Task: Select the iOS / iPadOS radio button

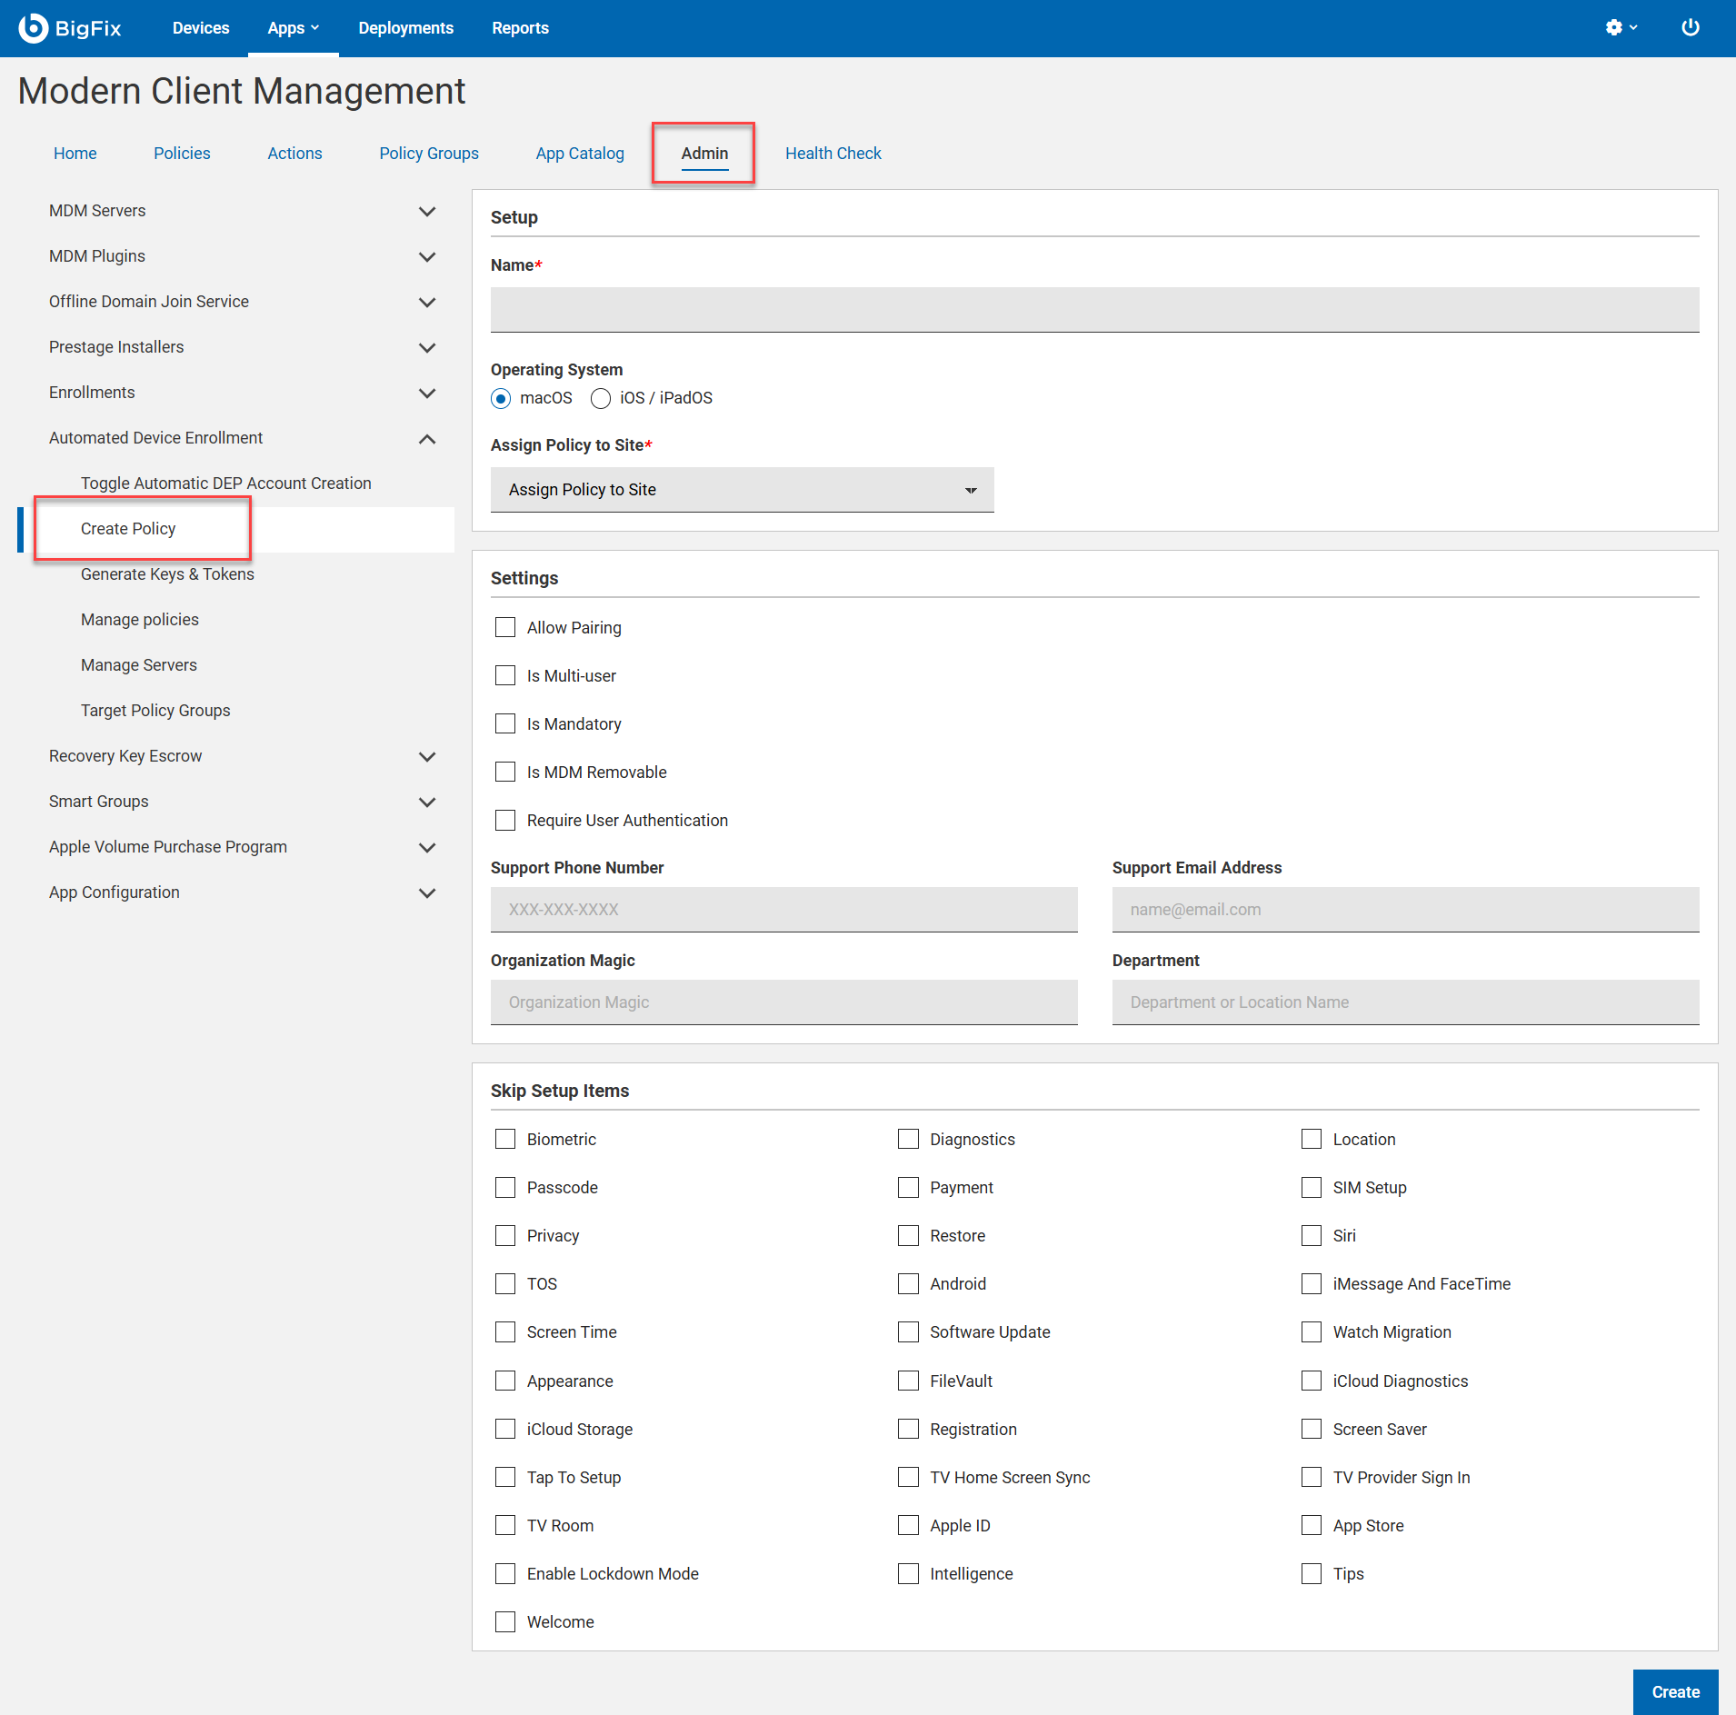Action: (601, 398)
